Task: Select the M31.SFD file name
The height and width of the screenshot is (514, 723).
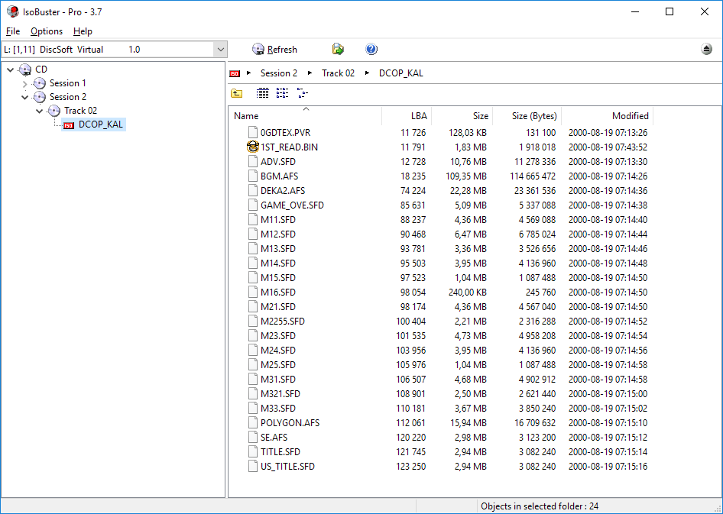Action: [x=278, y=379]
